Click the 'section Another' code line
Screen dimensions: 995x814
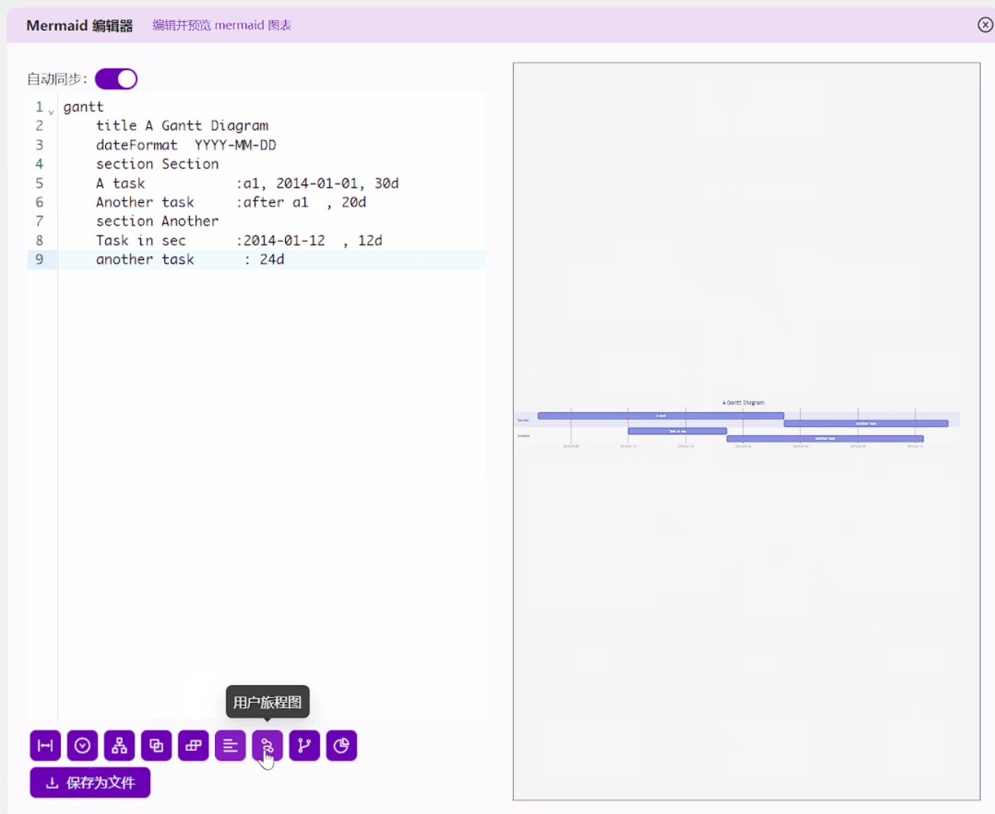pyautogui.click(x=157, y=221)
